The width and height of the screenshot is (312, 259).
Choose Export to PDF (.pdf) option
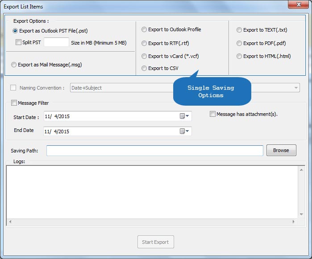point(240,43)
